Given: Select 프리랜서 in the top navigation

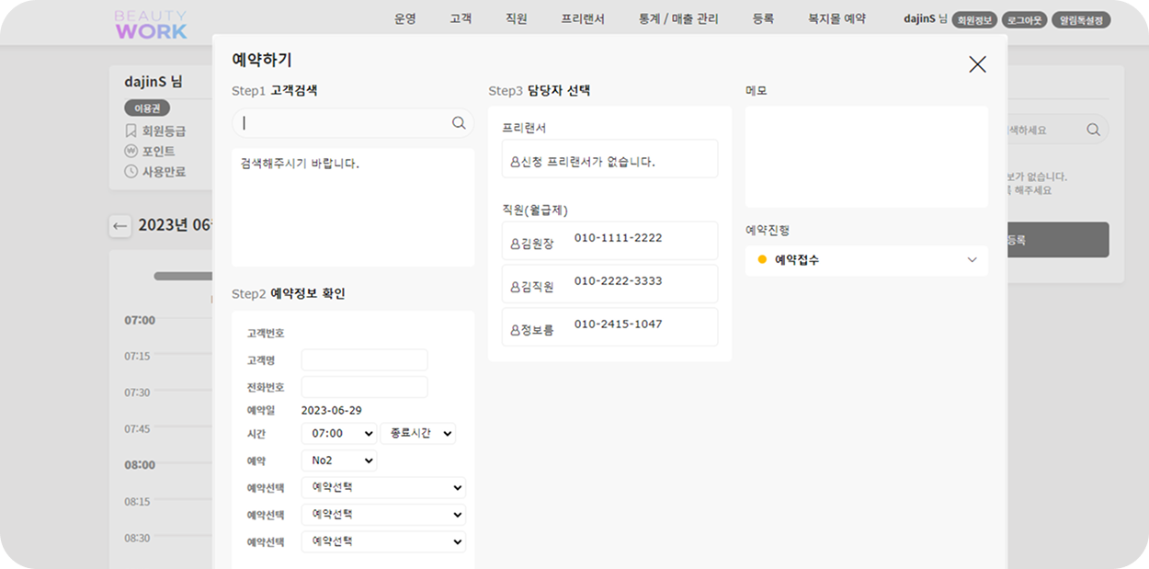Looking at the screenshot, I should click(x=584, y=18).
